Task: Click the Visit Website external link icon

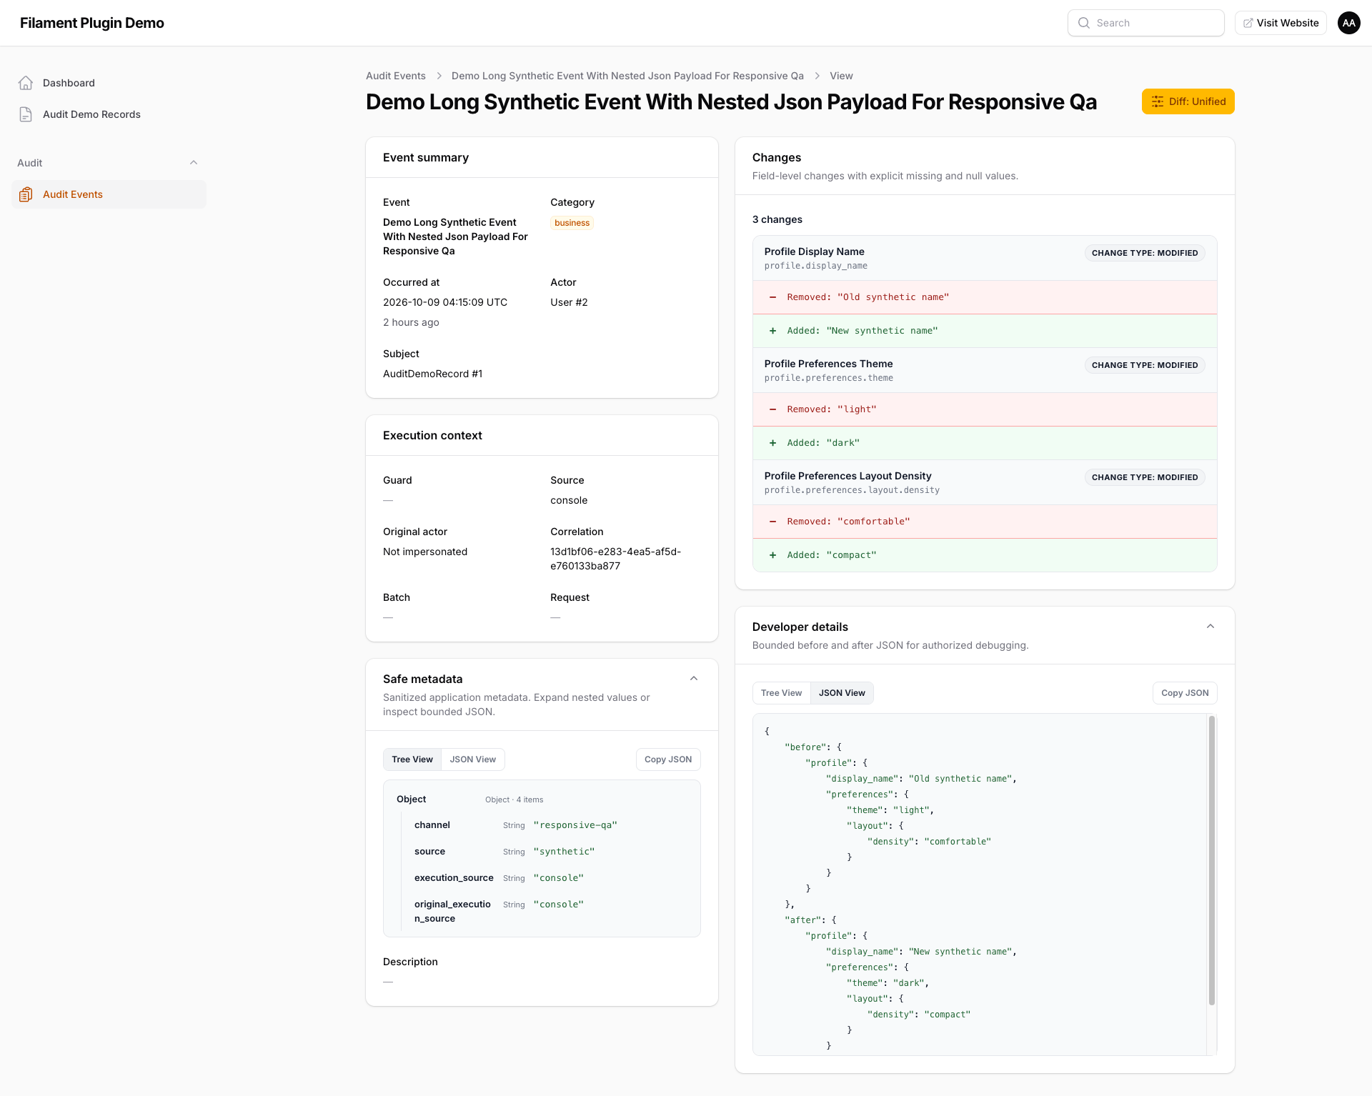Action: (1248, 23)
